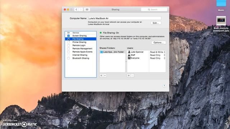Screen dimensions: 230x129
Task: Select Bluetooth Sharing service row
Action: (80, 58)
